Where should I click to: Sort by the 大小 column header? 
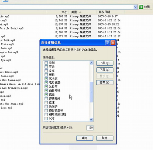point(57,12)
